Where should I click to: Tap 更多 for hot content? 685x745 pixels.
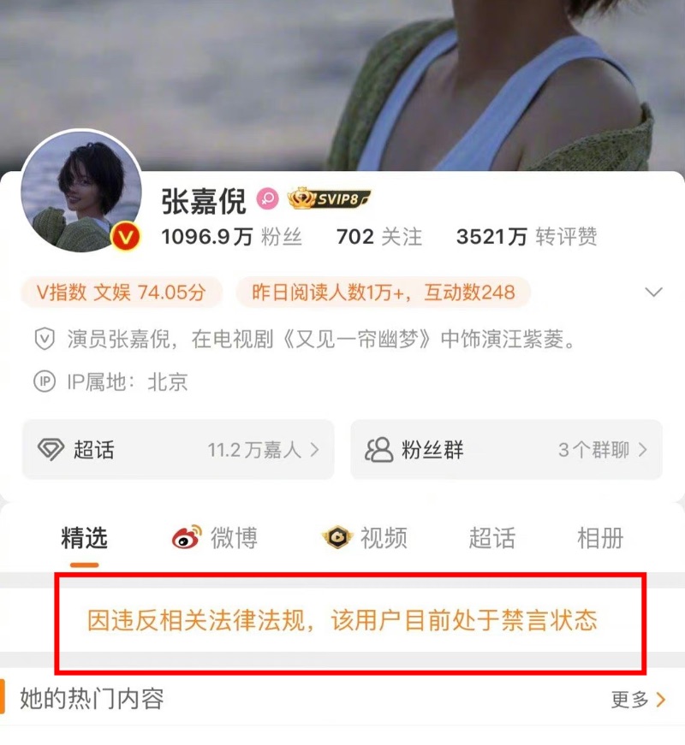[x=639, y=700]
